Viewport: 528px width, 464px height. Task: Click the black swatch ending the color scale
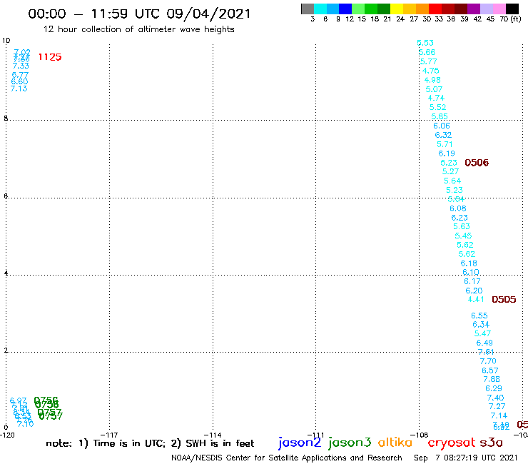512,9
